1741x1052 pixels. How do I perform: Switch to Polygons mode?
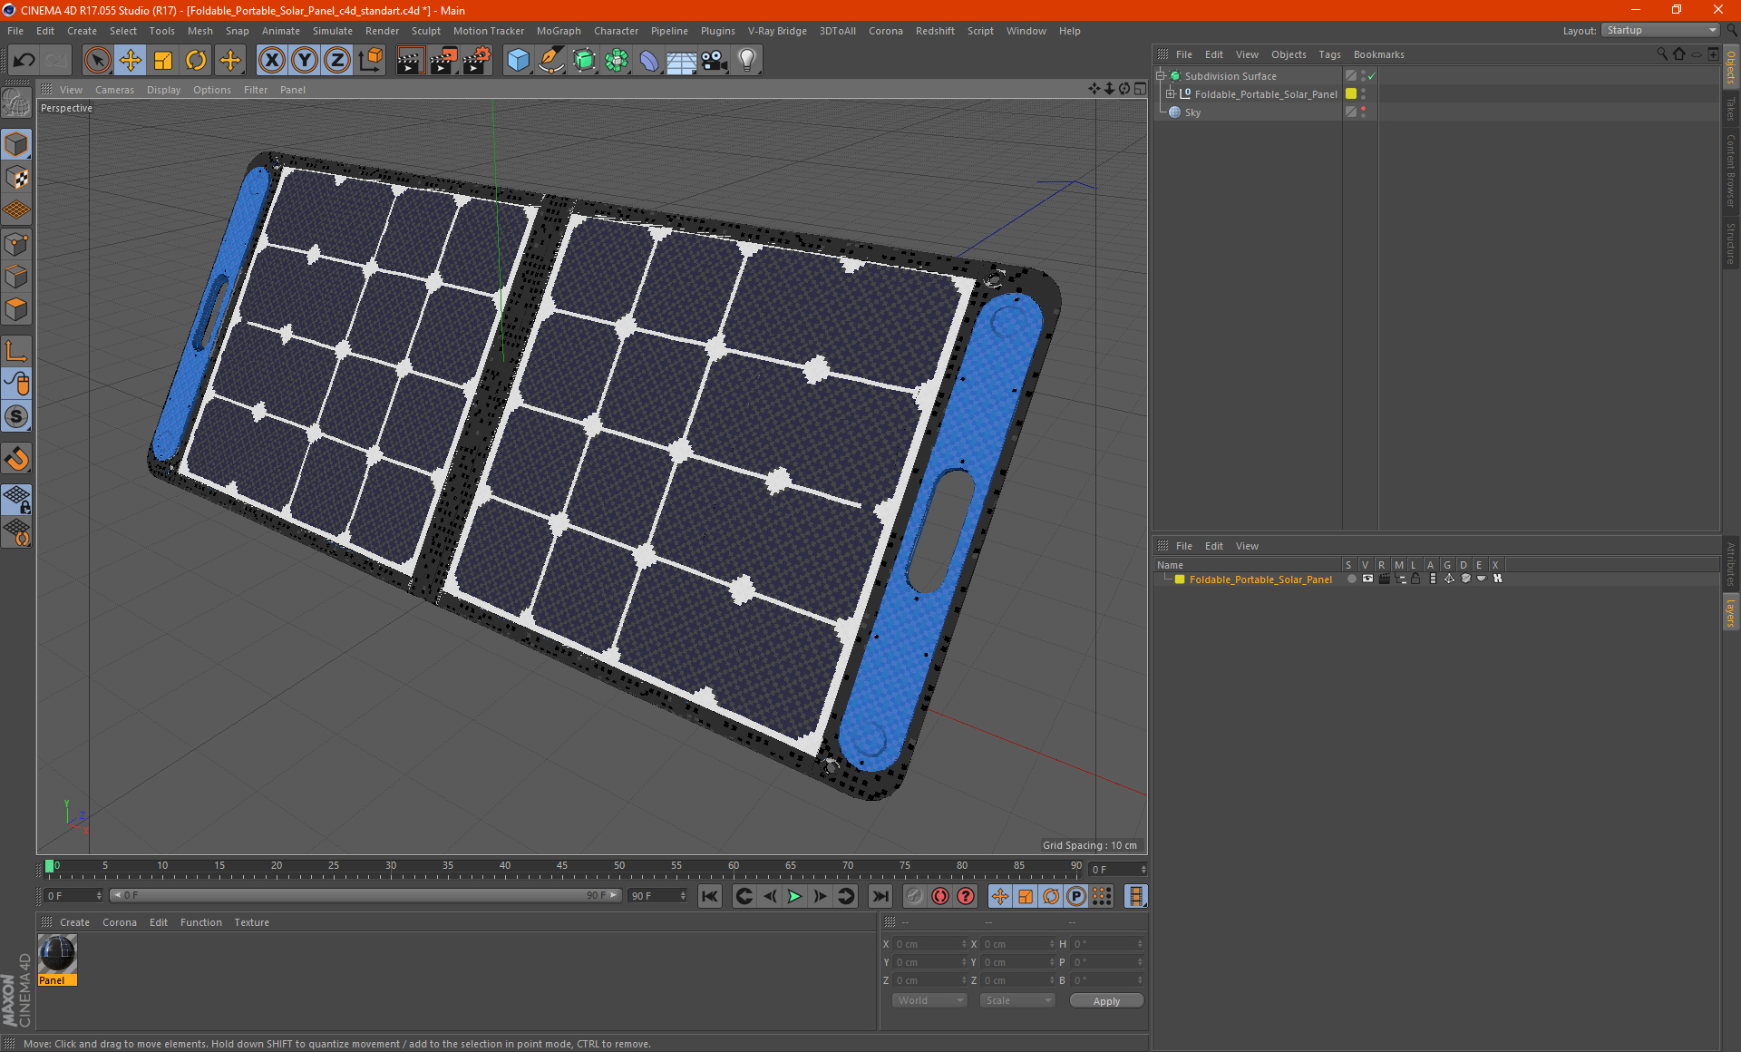(x=16, y=310)
